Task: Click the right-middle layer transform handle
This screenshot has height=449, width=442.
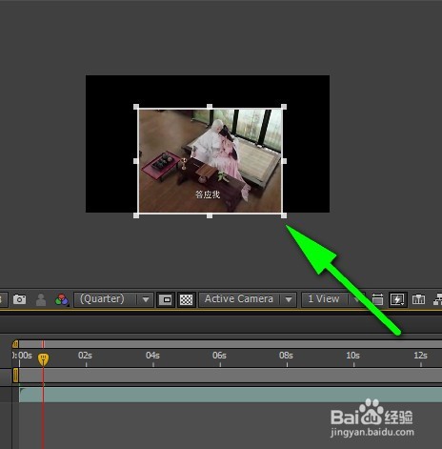Action: pos(284,161)
